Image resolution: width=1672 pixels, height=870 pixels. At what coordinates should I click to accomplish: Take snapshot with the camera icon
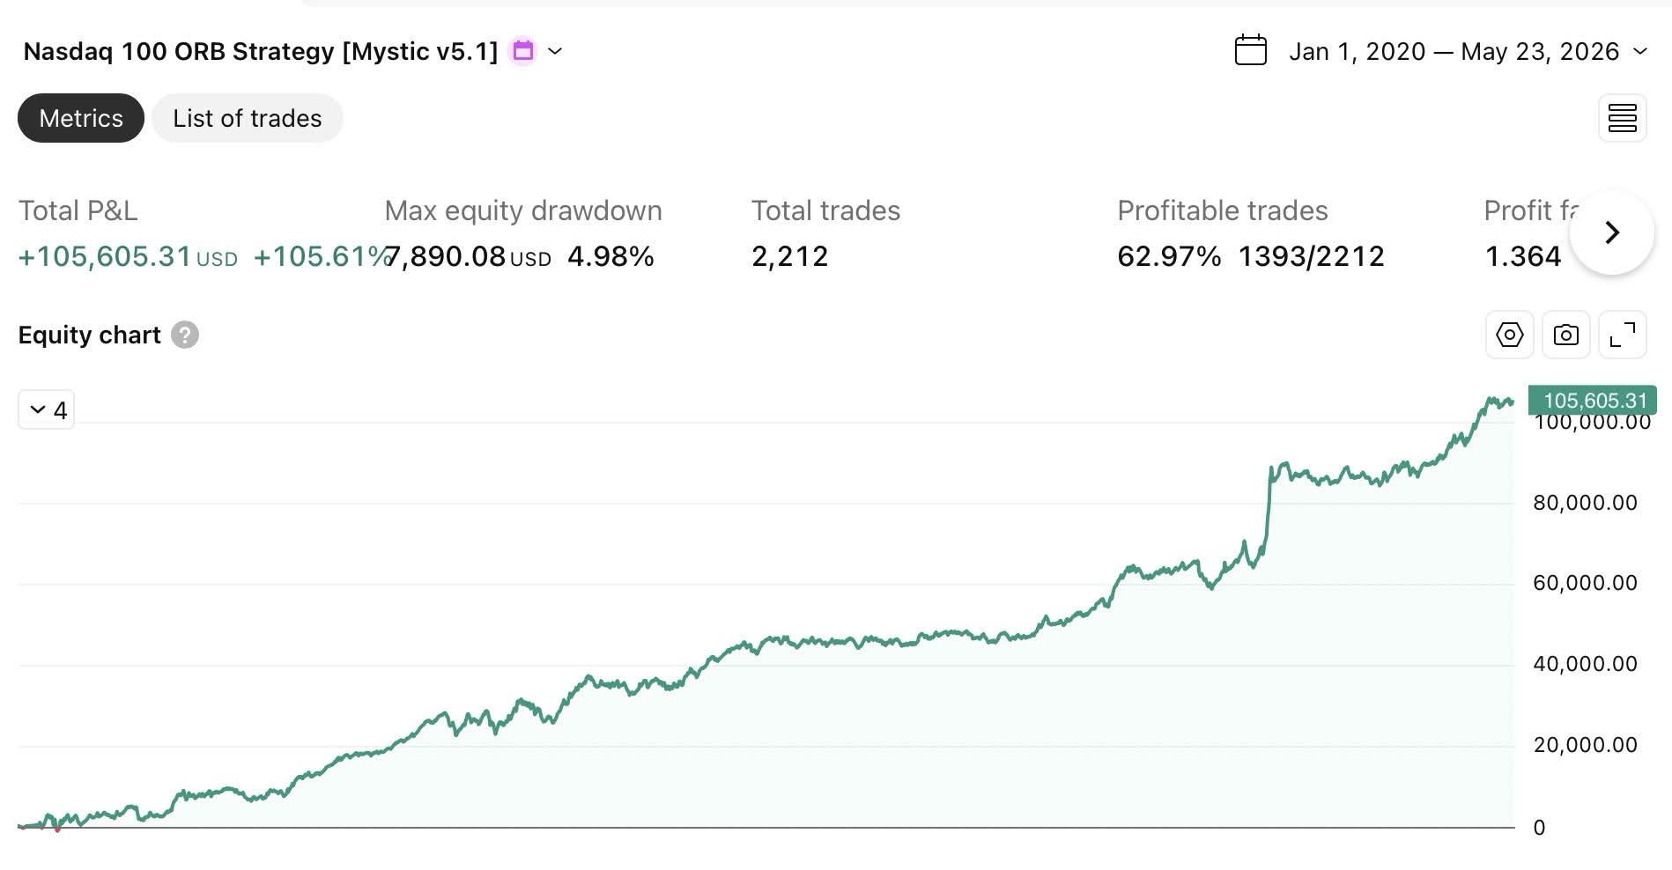click(x=1566, y=335)
